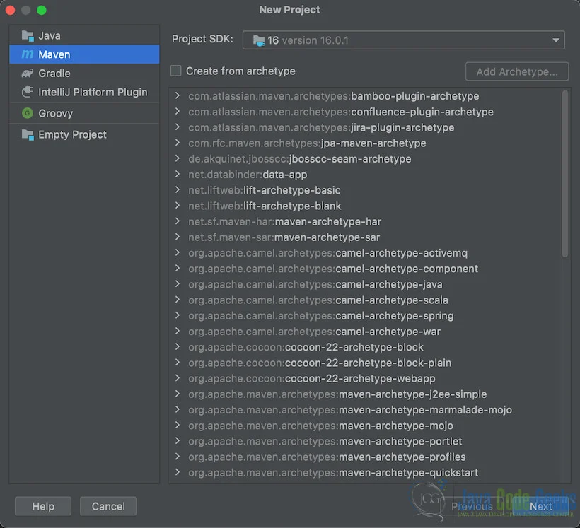Click the Add Archetype... button
580x528 pixels.
tap(517, 71)
